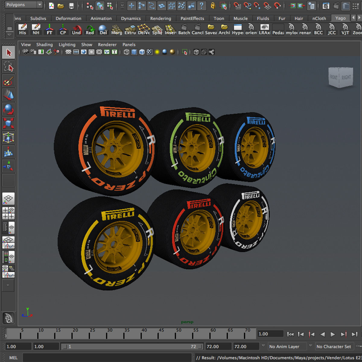Toggle snap to curves magnet icon
Screen dimensions: 362x362
click(x=247, y=5)
